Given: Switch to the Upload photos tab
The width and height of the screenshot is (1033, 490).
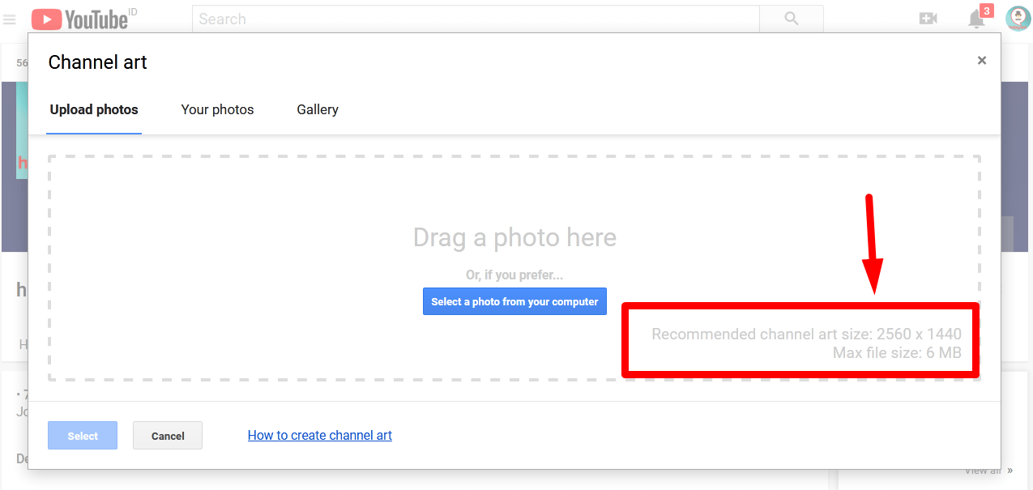Looking at the screenshot, I should [x=94, y=109].
